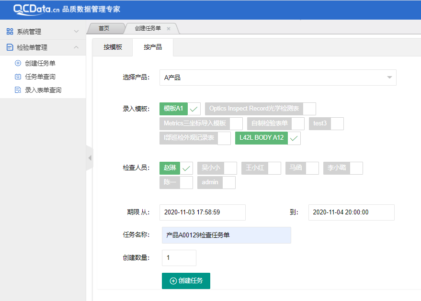Open the 首页 tab
Viewport: 421px width, 301px height.
[104, 28]
